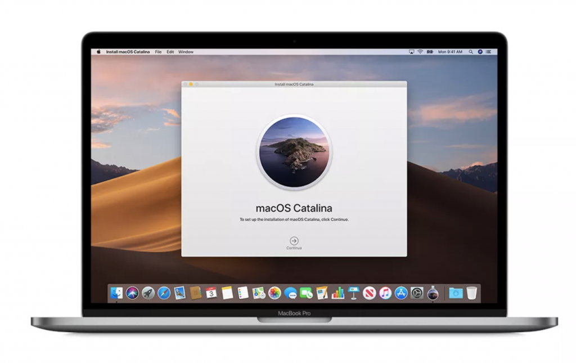Click Install macOS Catalina Dock icon
Image resolution: width=576 pixels, height=363 pixels.
(433, 293)
